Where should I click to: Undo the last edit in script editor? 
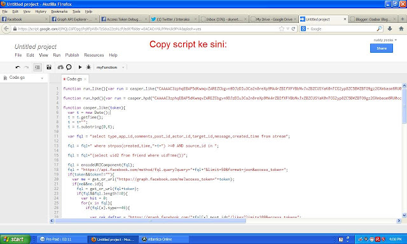(18, 67)
